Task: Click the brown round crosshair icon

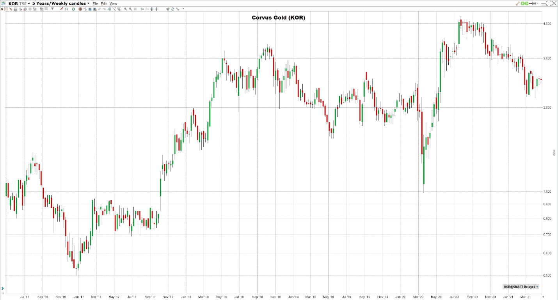Action: 80,9
